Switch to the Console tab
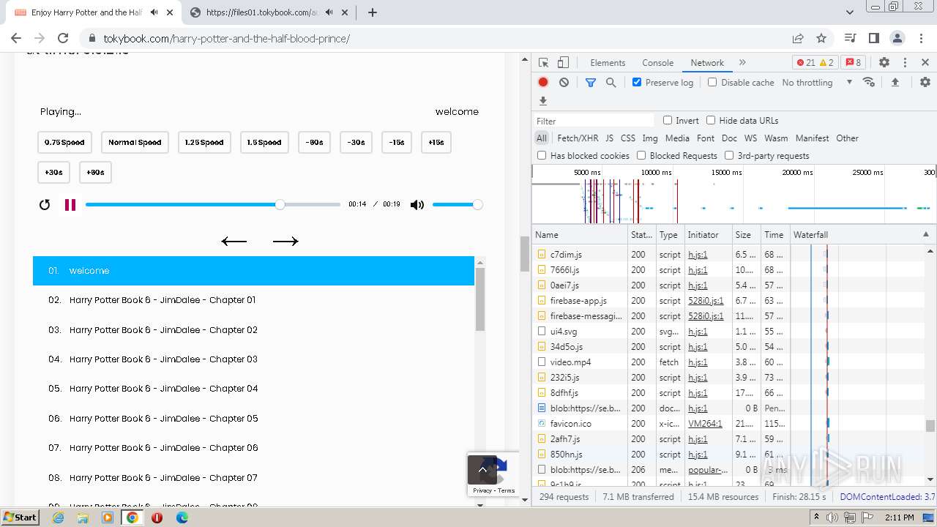The height and width of the screenshot is (527, 937). coord(657,63)
